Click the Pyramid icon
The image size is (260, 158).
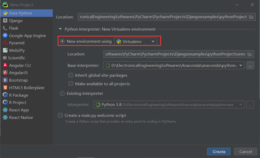click(5, 43)
